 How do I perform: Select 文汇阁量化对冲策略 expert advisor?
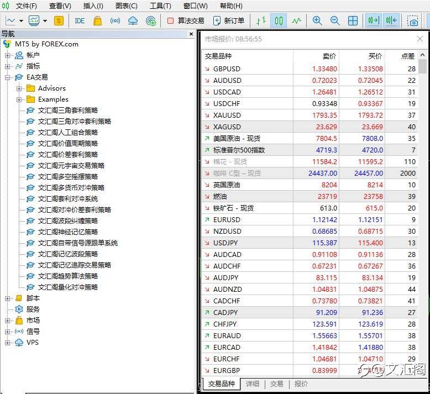[x=68, y=287]
